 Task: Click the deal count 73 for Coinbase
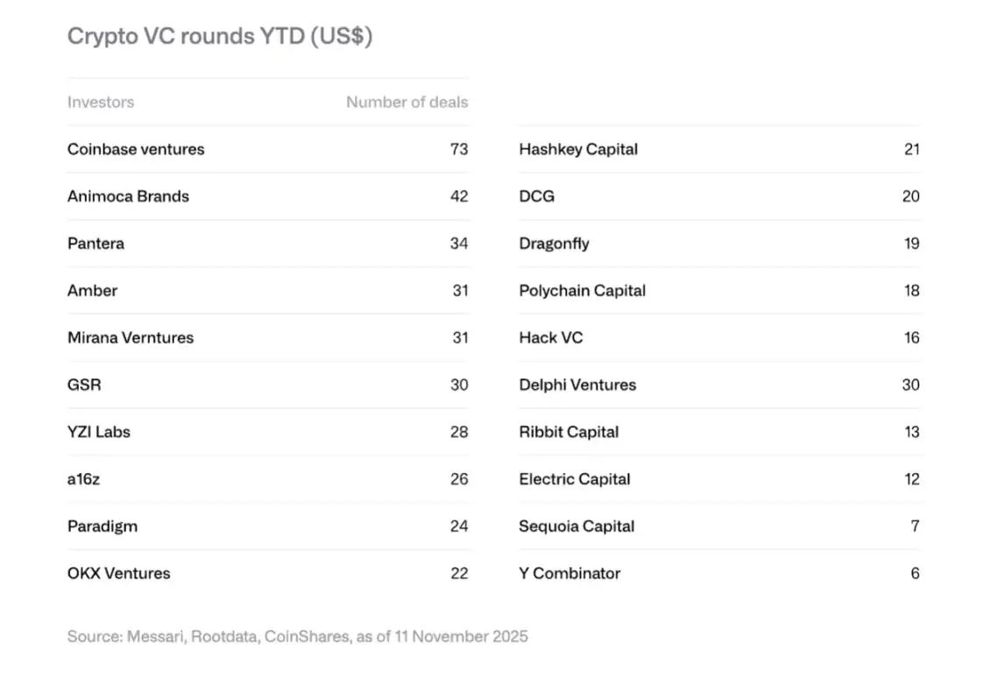click(x=459, y=150)
